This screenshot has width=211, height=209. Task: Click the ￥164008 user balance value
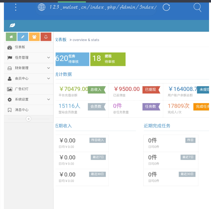(x=183, y=89)
